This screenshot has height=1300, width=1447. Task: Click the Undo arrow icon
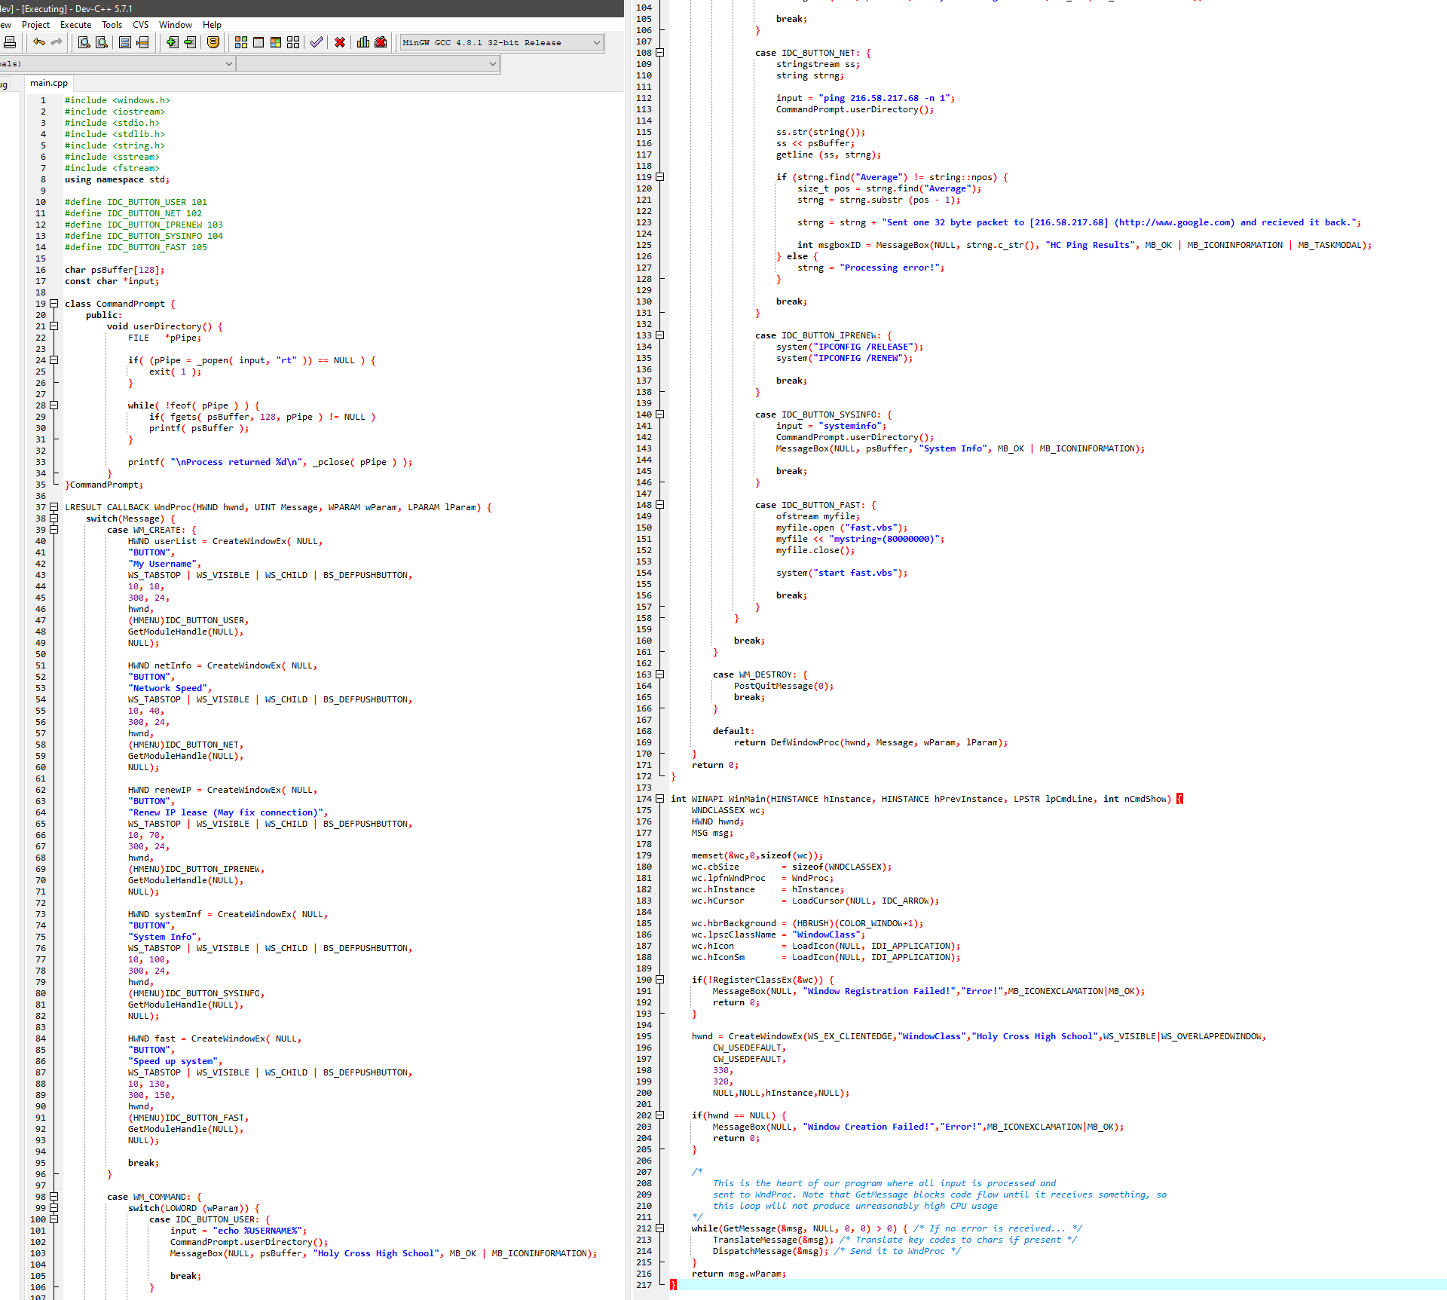click(x=39, y=42)
